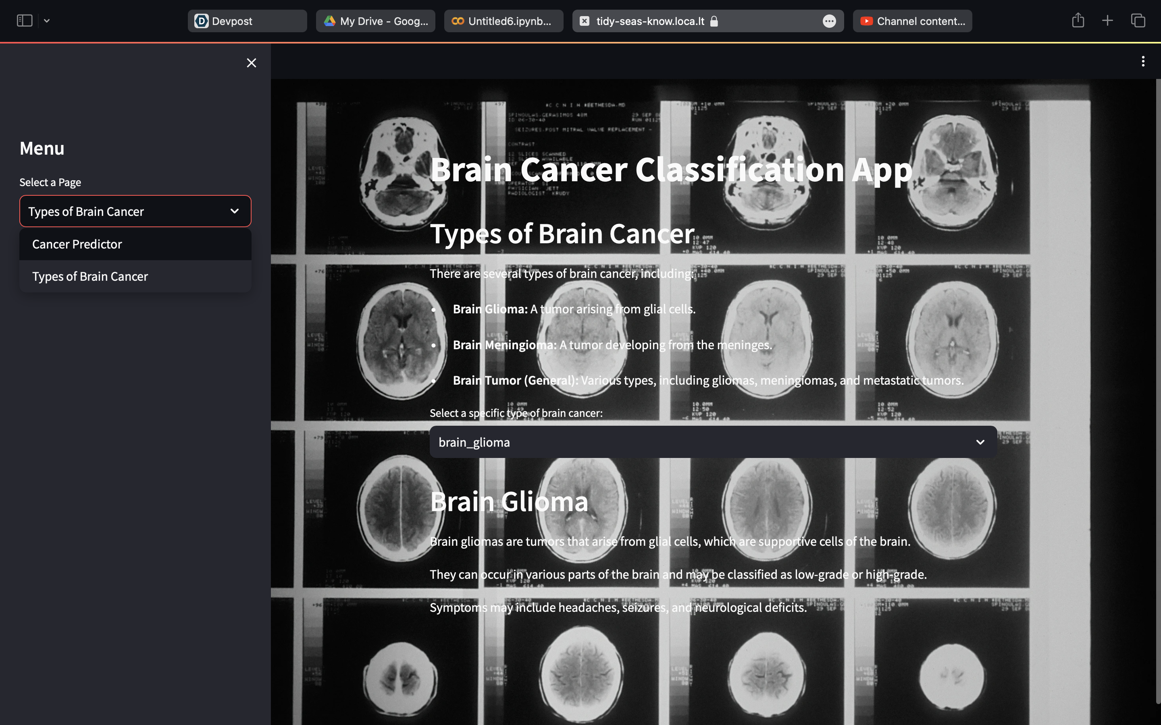
Task: Close the current tab via X favicon
Action: [585, 21]
